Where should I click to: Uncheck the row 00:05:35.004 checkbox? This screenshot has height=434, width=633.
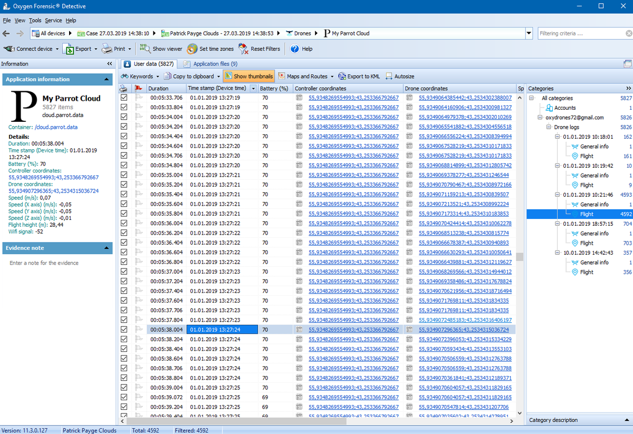124,175
